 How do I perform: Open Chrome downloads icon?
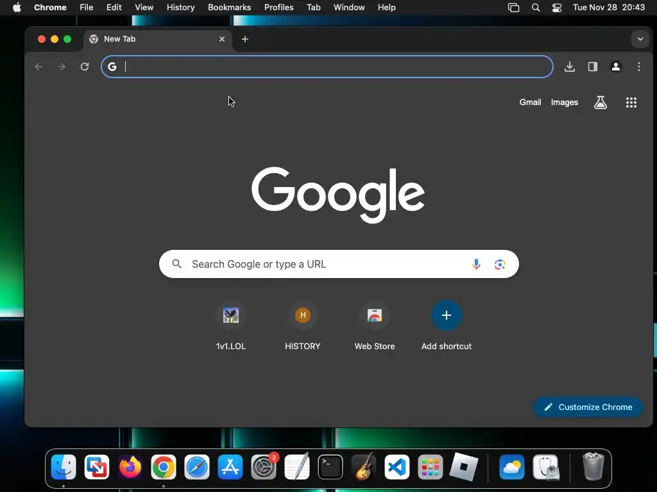coord(570,67)
